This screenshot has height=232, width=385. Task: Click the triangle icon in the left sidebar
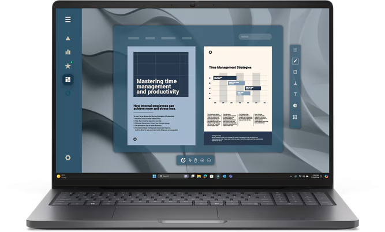[68, 38]
